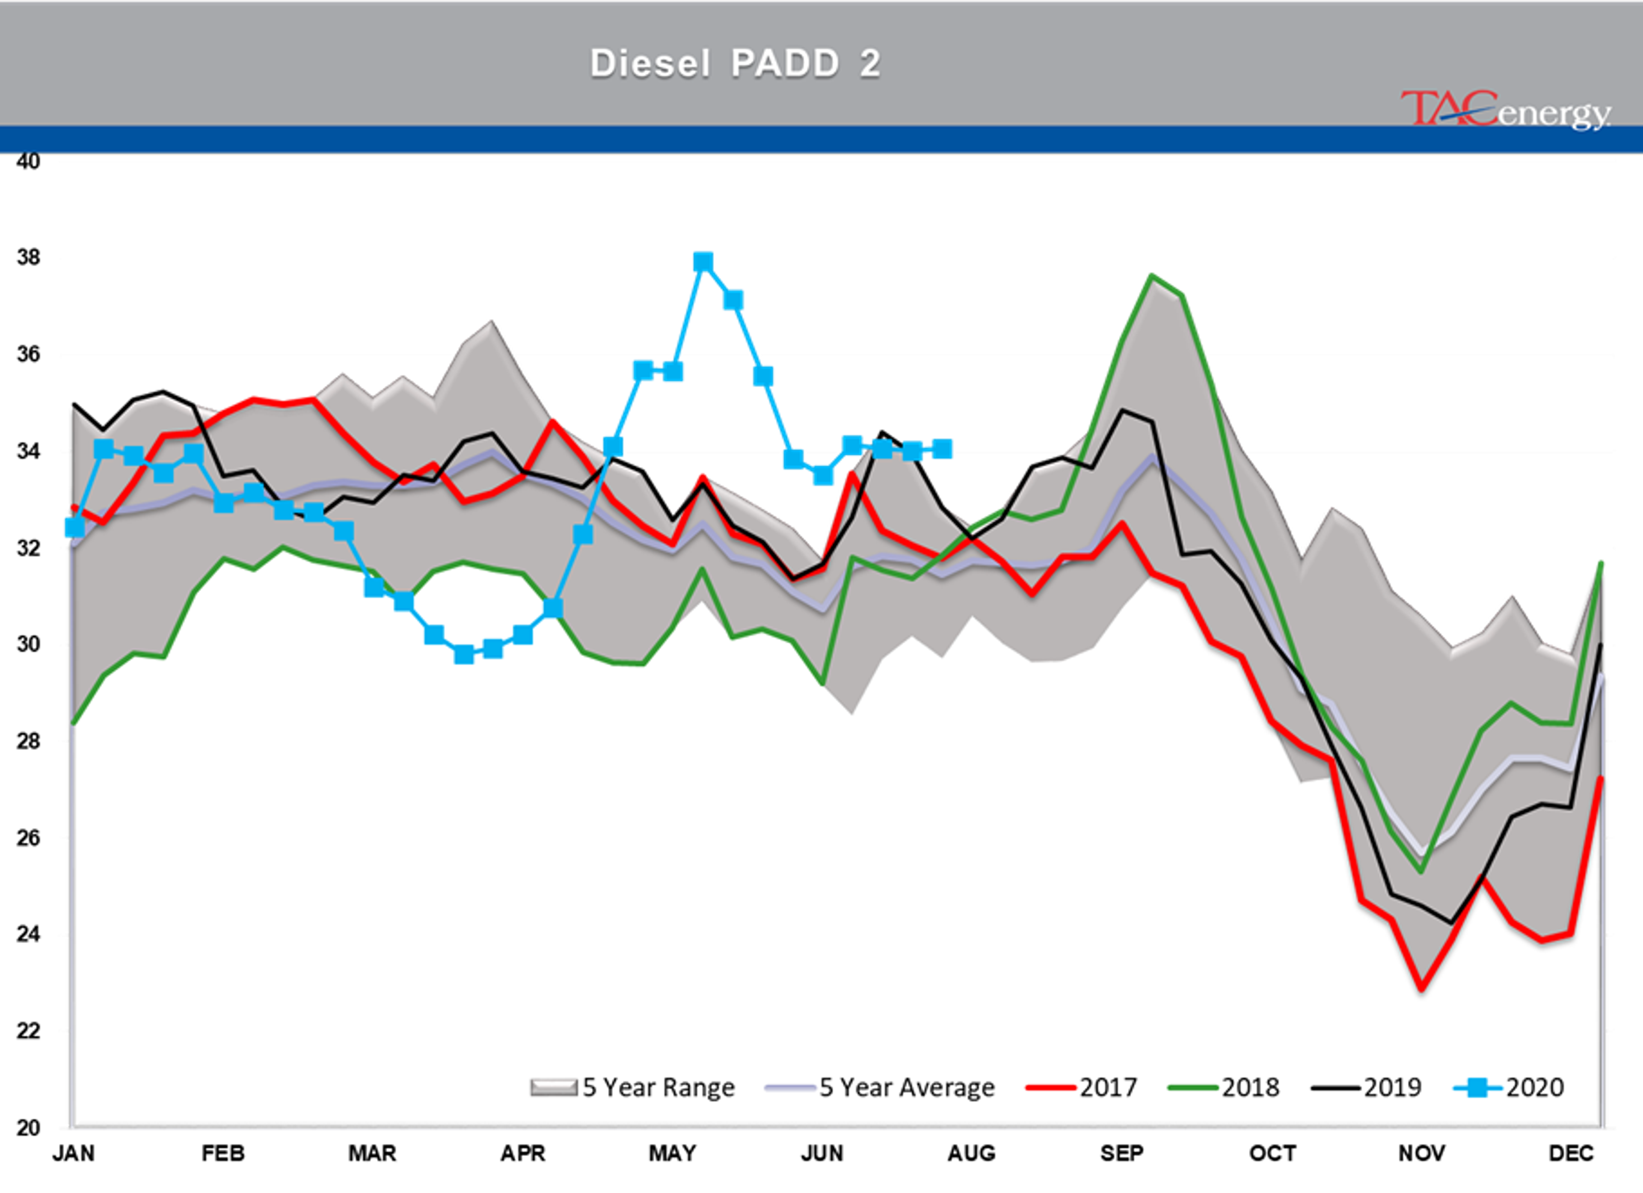Click the blue square 2020 legend marker
The image size is (1643, 1193).
[1478, 1088]
